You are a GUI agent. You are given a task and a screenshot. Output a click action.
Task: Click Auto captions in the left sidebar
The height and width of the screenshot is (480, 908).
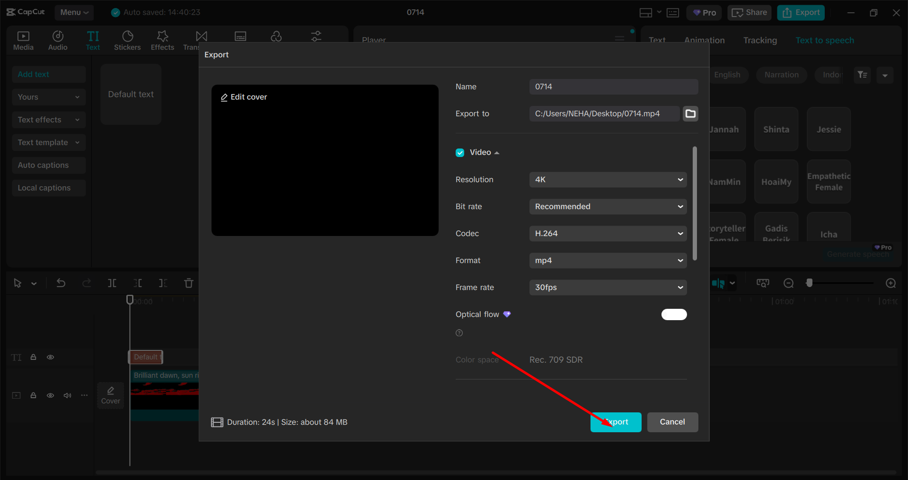coord(49,165)
